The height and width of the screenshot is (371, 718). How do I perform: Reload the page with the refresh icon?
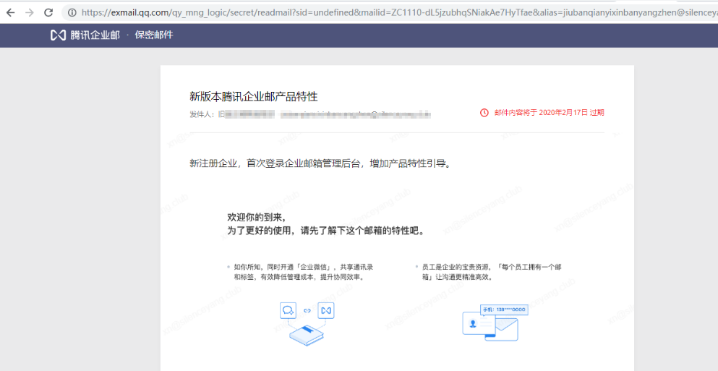click(x=48, y=12)
